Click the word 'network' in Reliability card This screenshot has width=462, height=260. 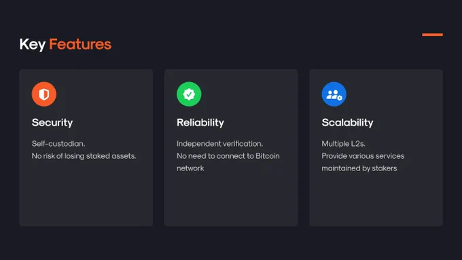click(x=190, y=168)
